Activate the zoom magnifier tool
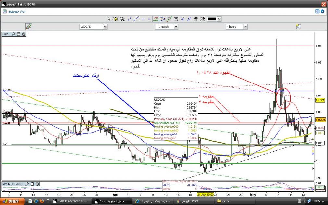The image size is (328, 205). 122,19
